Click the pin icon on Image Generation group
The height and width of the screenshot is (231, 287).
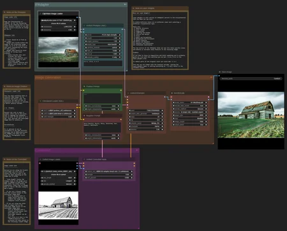(x=211, y=78)
